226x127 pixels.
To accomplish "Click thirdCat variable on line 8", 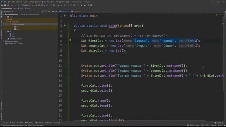I will click(96, 51).
